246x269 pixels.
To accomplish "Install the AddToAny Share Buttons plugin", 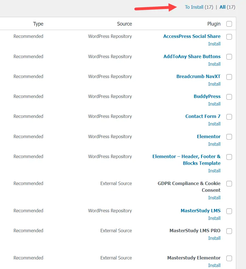I will [214, 64].
